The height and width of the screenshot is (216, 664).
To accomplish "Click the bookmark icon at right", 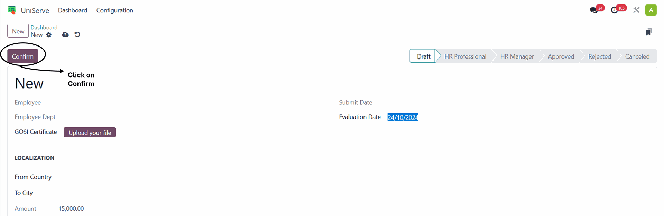I will click(x=649, y=32).
